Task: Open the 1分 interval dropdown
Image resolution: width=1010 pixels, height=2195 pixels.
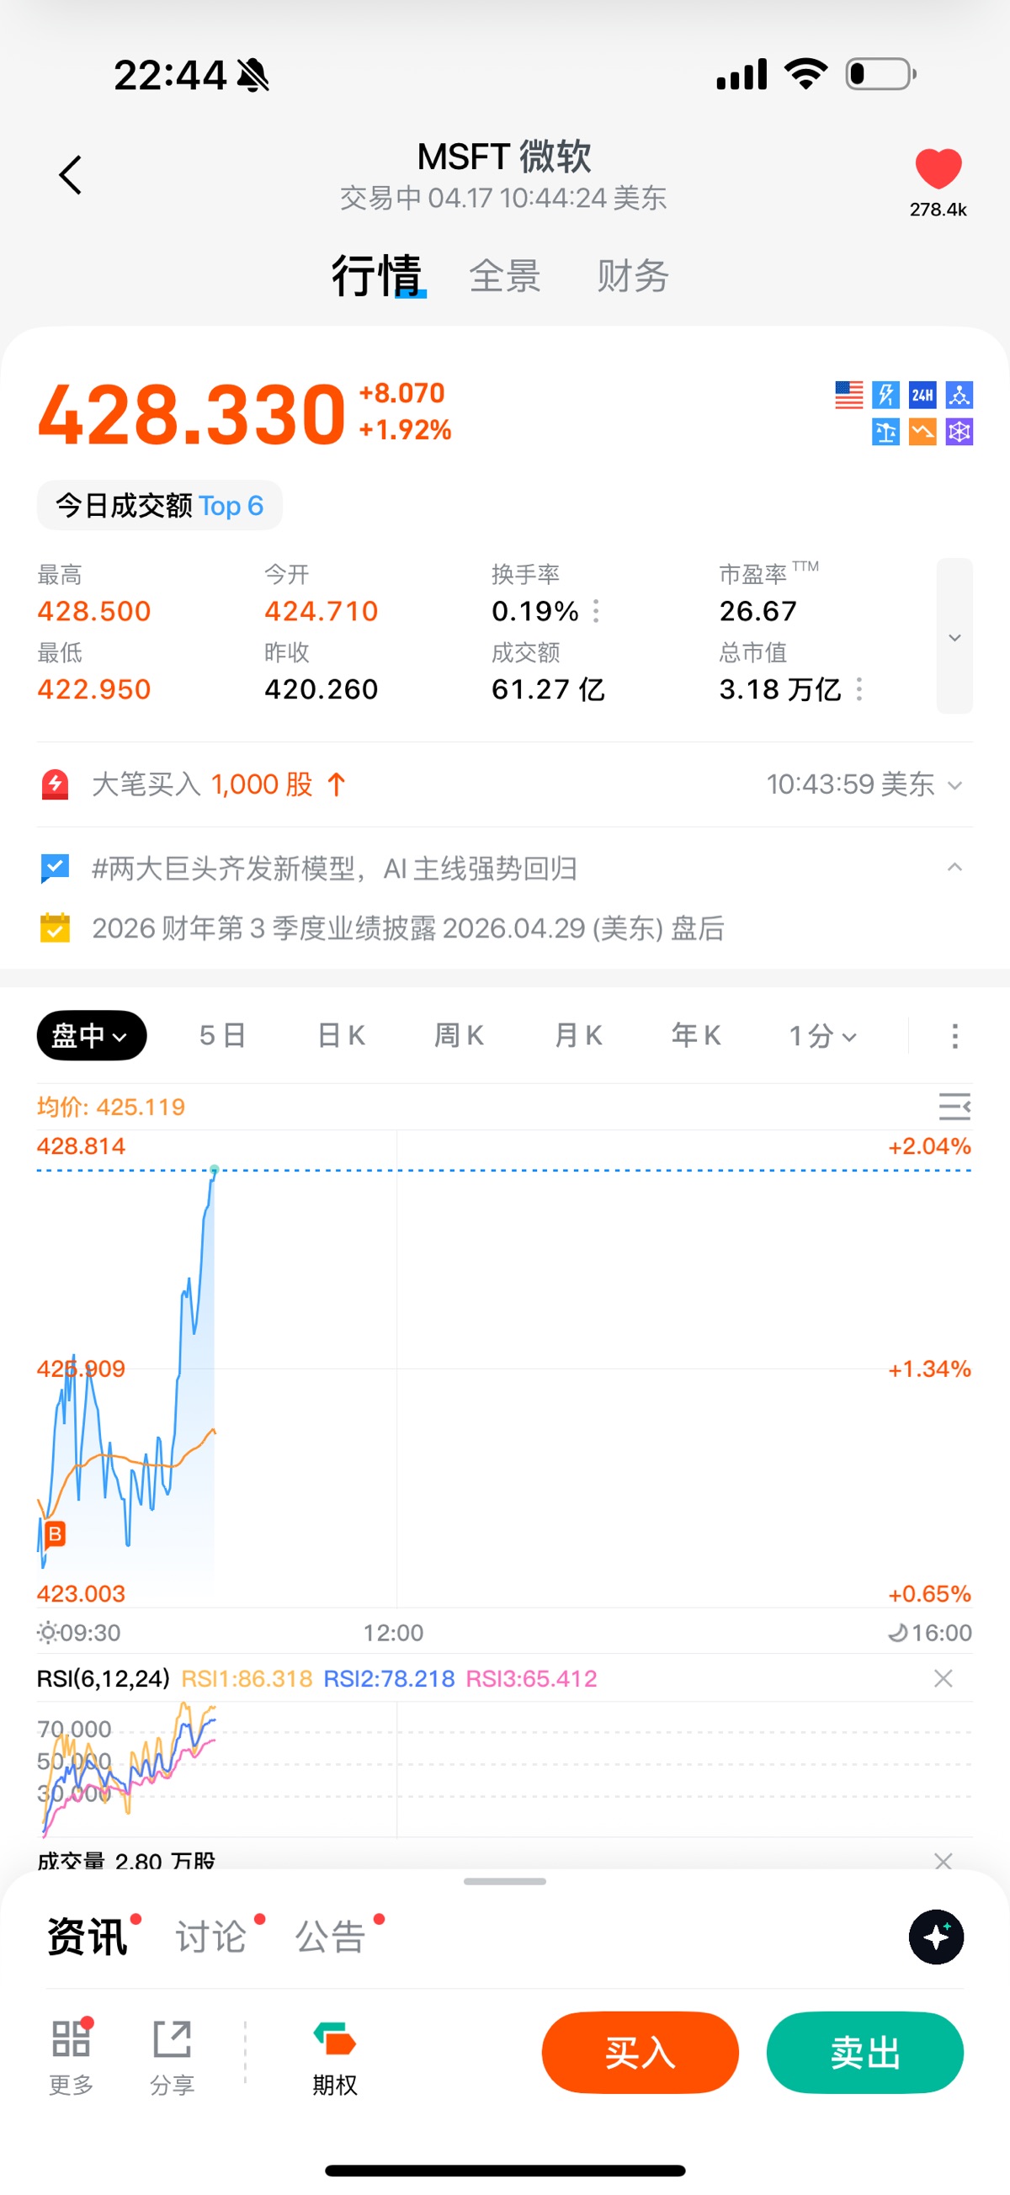Action: (821, 1035)
